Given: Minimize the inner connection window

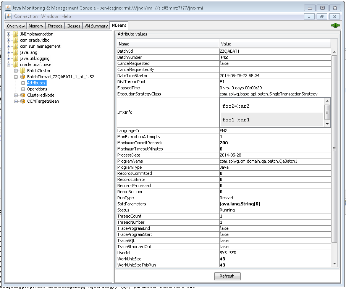Looking at the screenshot, I should click(309, 16).
